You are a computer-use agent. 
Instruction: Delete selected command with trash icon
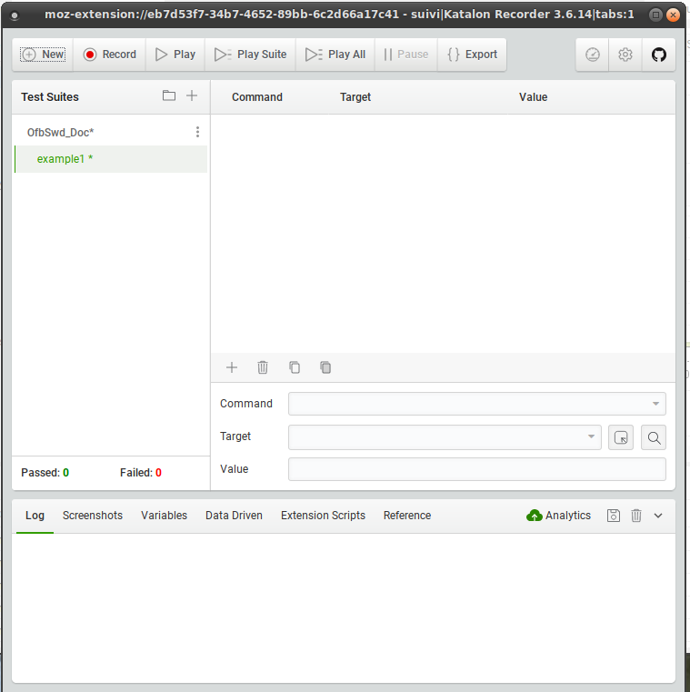pyautogui.click(x=263, y=367)
